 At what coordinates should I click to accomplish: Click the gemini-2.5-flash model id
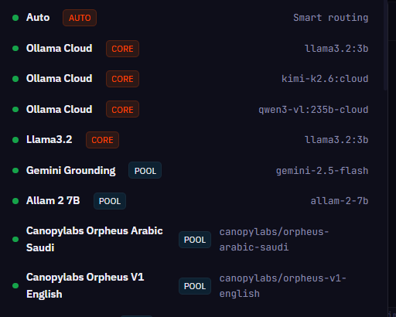[x=323, y=171]
